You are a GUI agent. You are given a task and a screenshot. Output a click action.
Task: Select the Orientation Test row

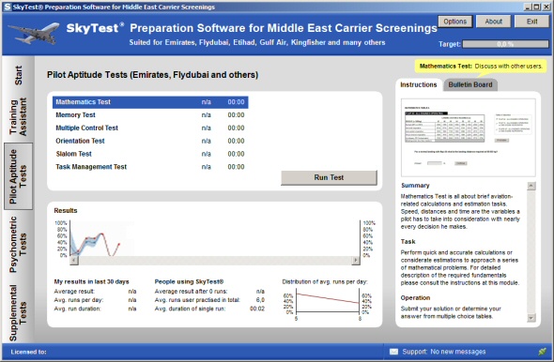150,141
